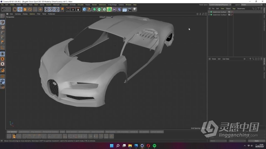The width and height of the screenshot is (266, 149).
Task: Click the Axis L-shaped icon
Action: [2, 48]
